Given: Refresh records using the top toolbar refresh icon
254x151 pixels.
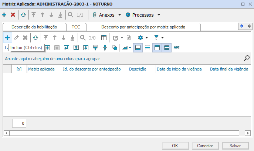Looking at the screenshot, I should (23, 15).
